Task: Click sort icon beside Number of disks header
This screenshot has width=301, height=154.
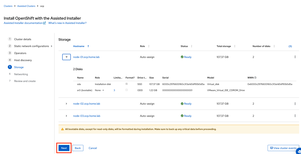Action: (x=274, y=46)
